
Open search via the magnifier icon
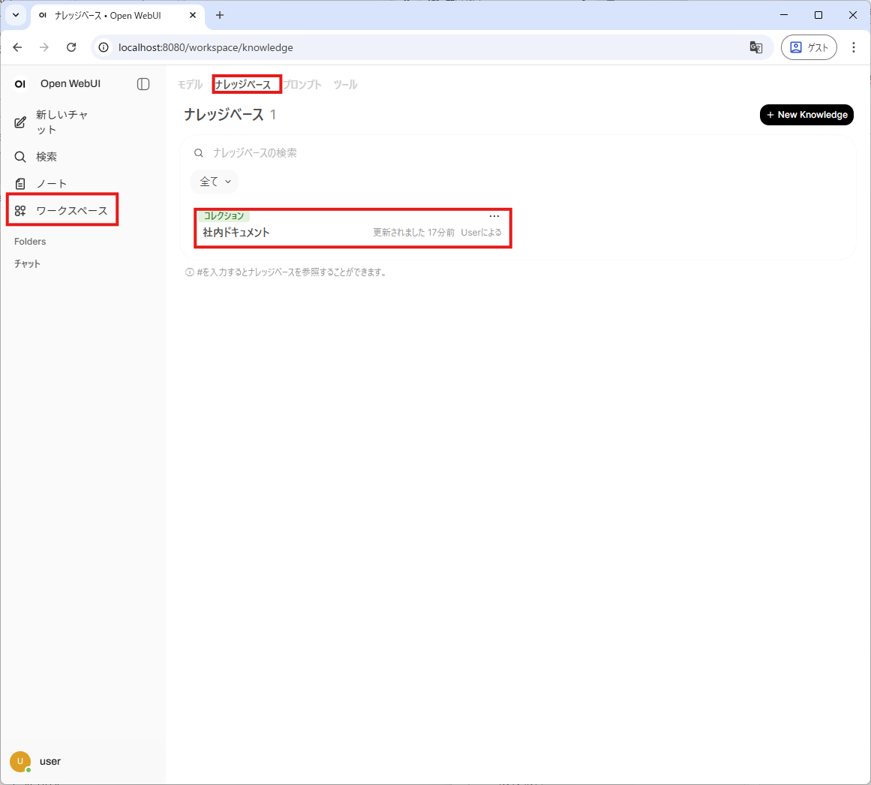coord(21,157)
